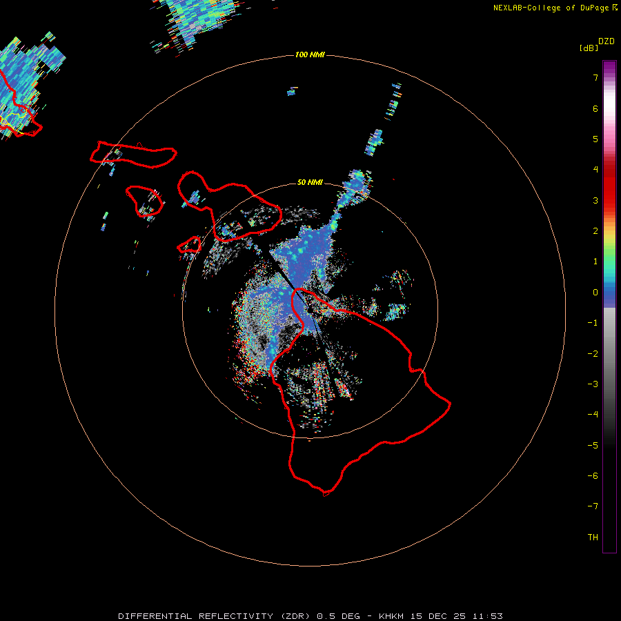Click the -6 value on the dB scale
The width and height of the screenshot is (621, 621).
point(593,476)
